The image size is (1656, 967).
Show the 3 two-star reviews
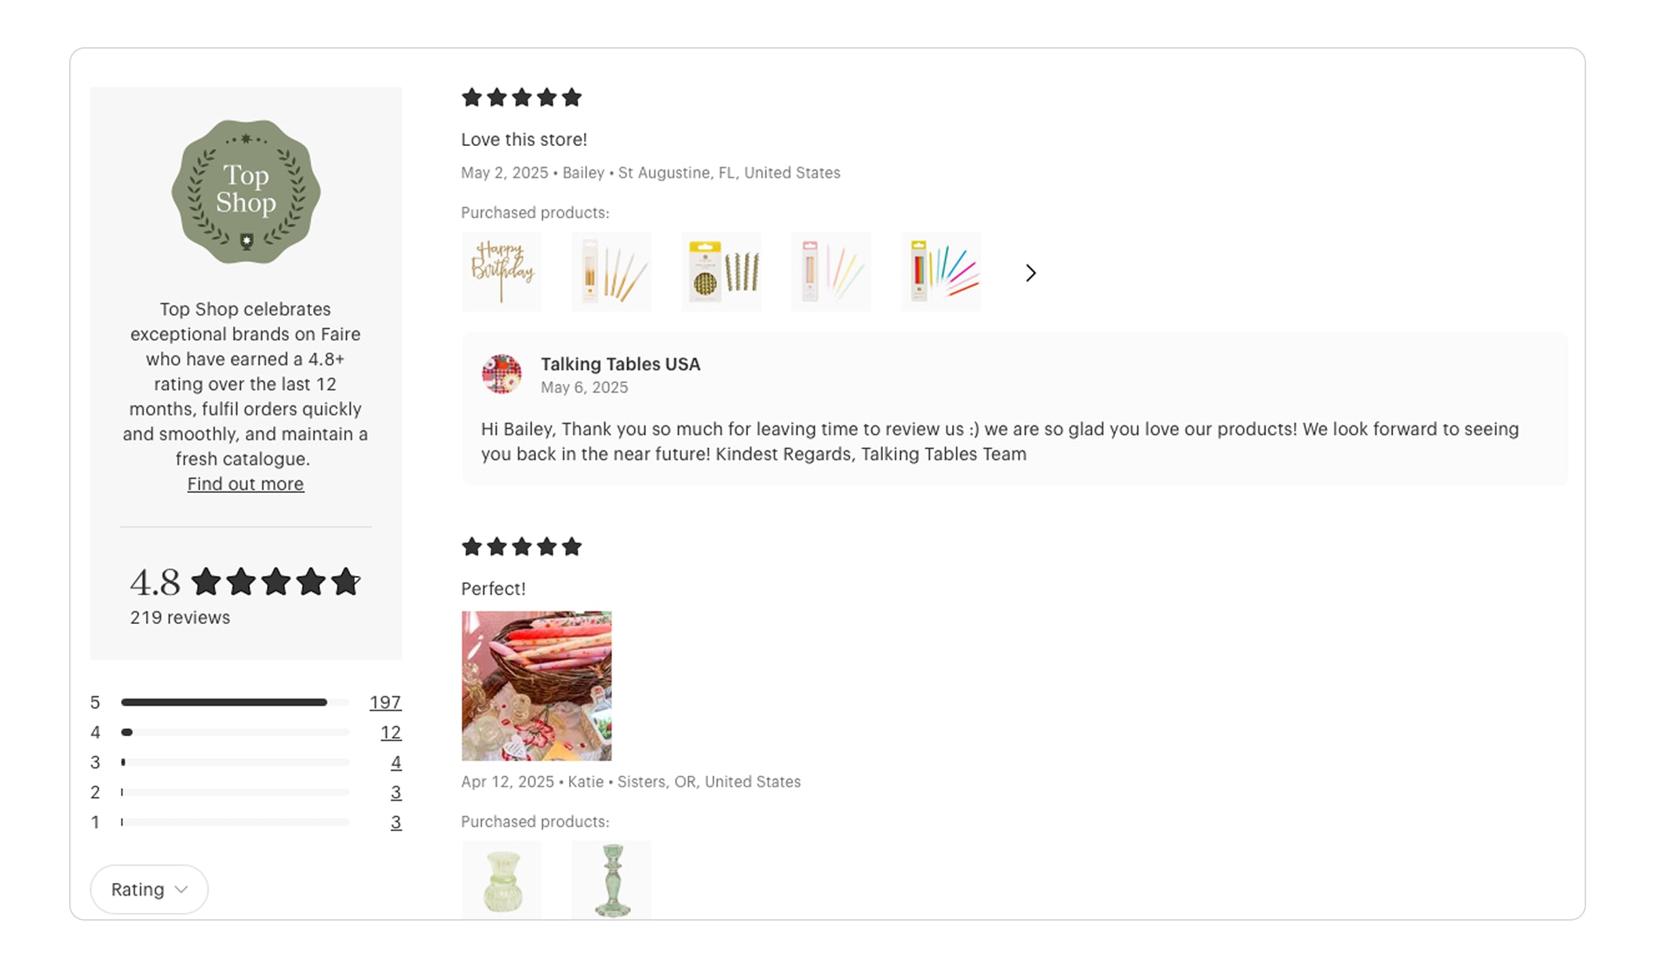pos(396,793)
